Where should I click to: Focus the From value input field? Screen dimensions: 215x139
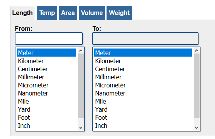49,39
